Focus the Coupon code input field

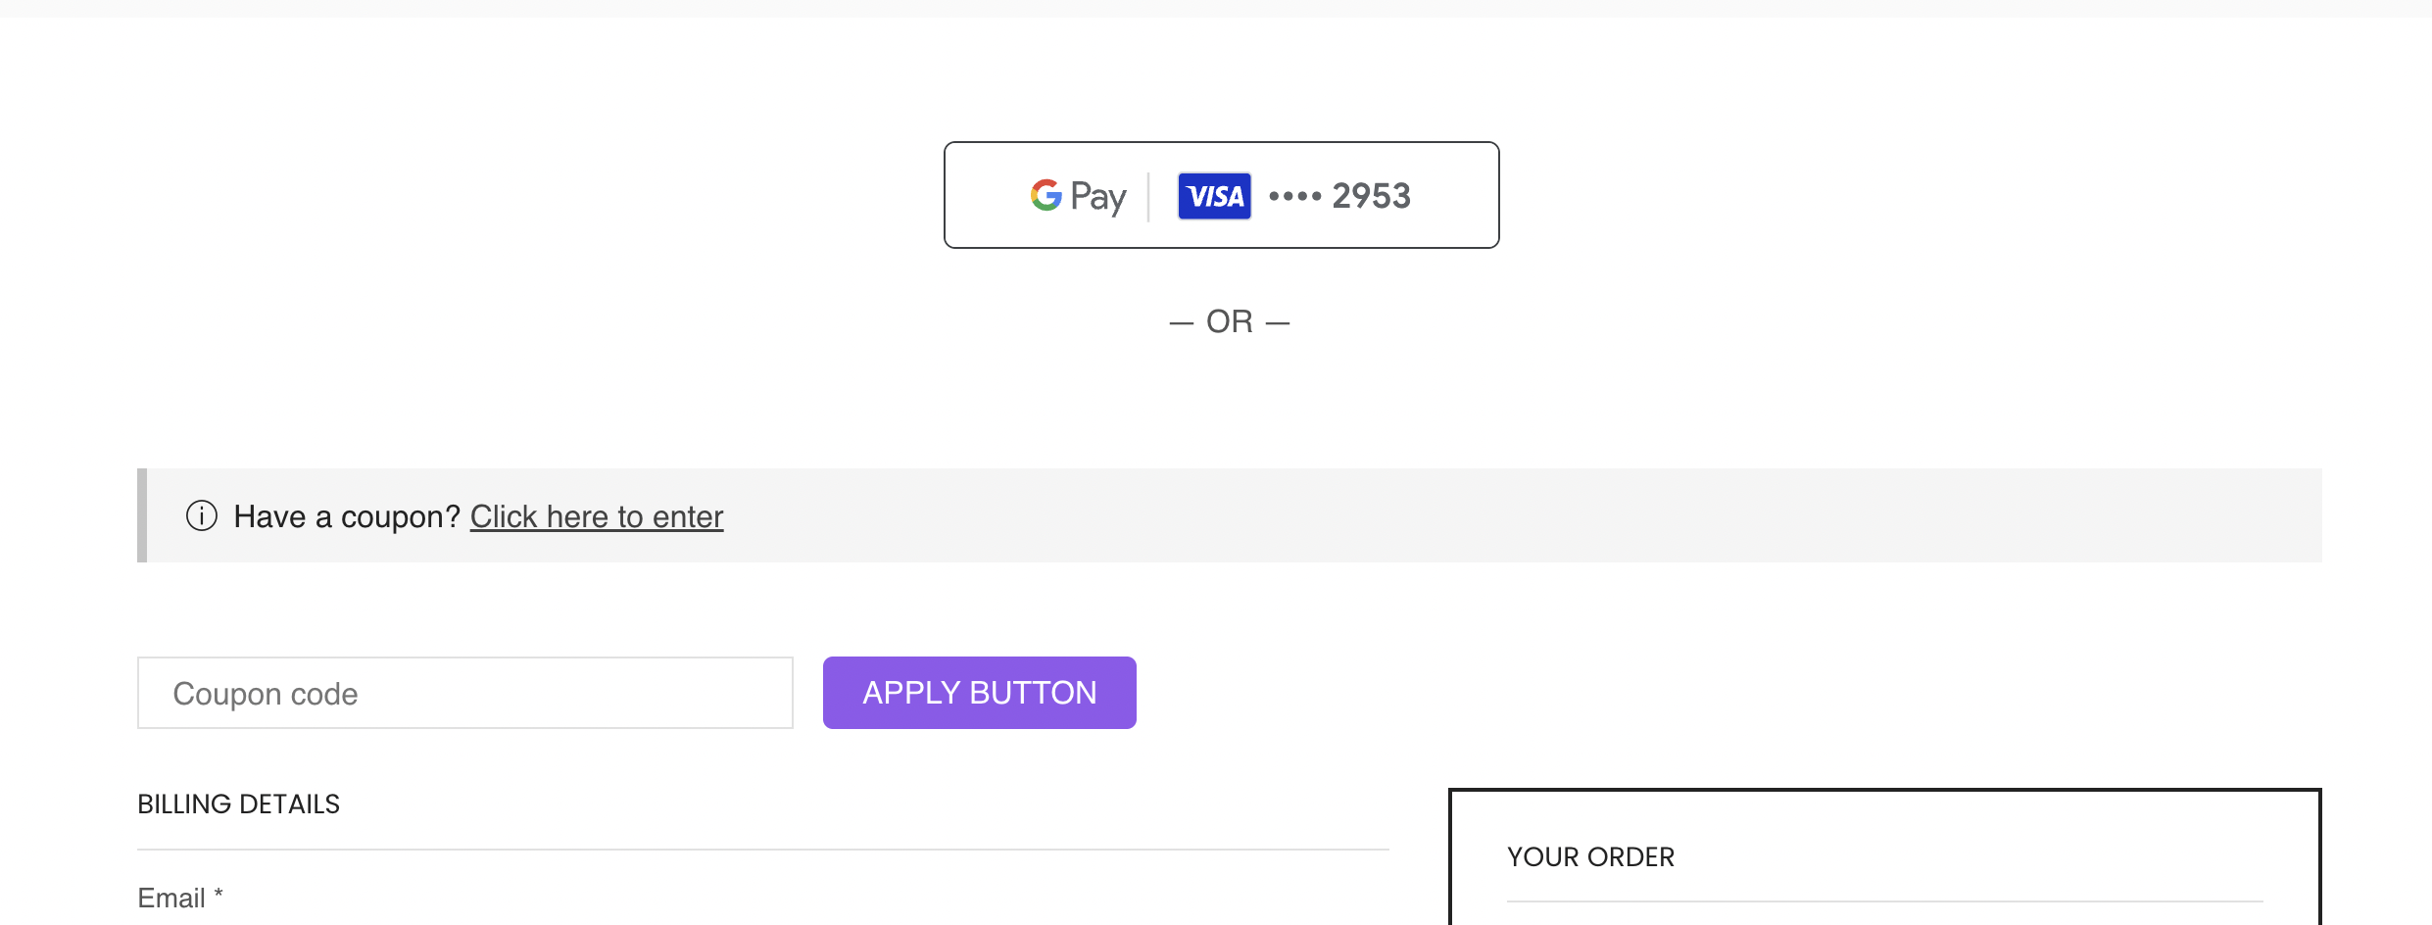coord(465,693)
